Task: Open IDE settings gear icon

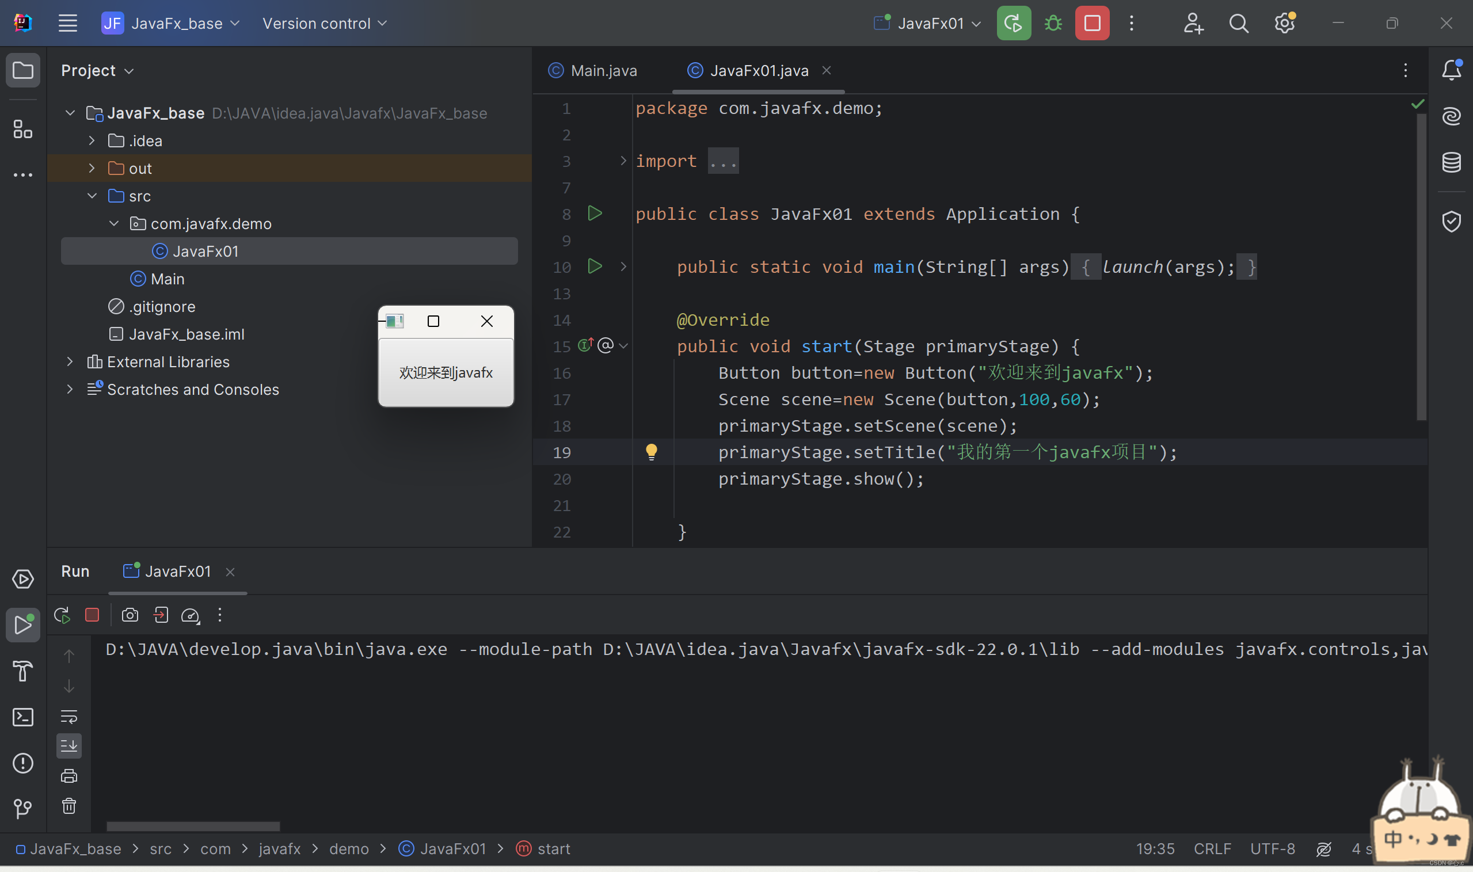Action: coord(1284,24)
